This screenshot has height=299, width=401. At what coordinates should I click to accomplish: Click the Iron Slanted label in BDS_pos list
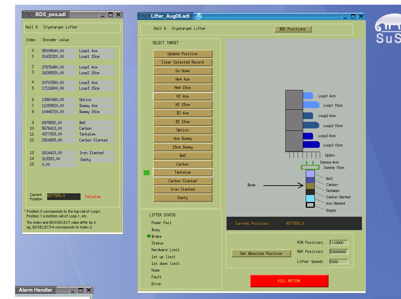click(92, 153)
